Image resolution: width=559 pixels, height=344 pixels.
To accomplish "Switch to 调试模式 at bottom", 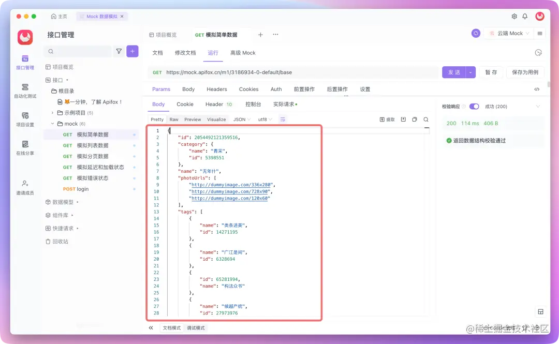I will pos(196,328).
